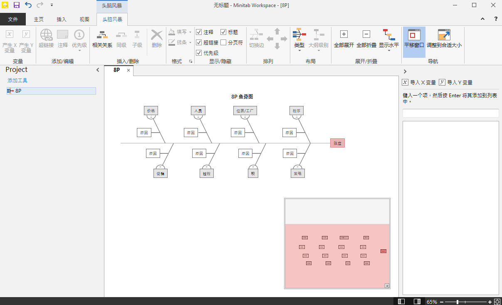Click the 添加工具 link

point(17,81)
